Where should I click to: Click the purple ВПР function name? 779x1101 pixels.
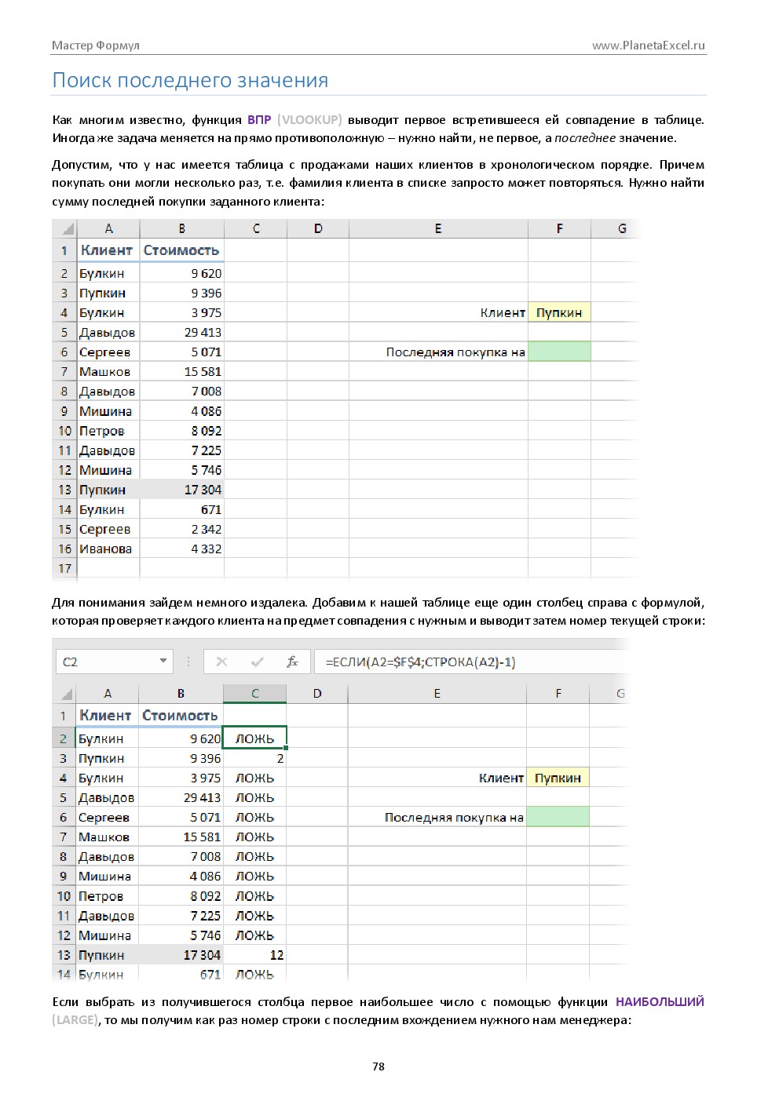coord(259,120)
